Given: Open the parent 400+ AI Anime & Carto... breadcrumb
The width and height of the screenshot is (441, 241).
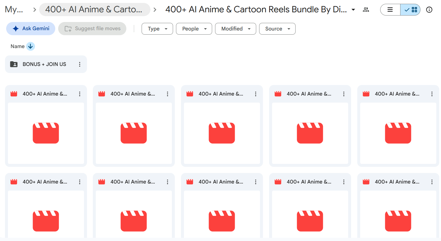Looking at the screenshot, I should 95,9.
